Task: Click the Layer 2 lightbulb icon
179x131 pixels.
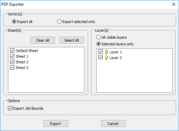Action: click(106, 58)
